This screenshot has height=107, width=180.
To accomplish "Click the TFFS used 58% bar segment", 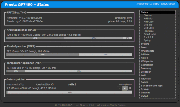I will coord(43,55).
